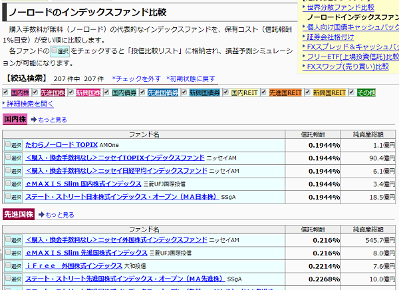
Task: Select checkbox for ステート・ストリート先進国株式インデックス (MA先進株)
Action: click(8, 279)
